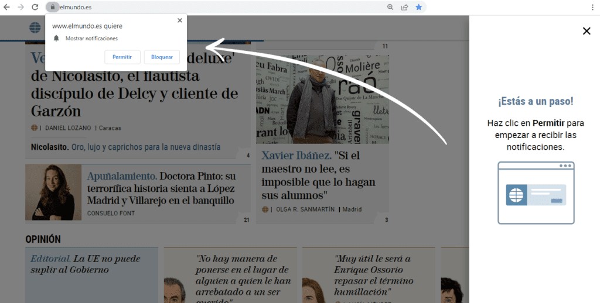Open site info via the padlock icon

click(52, 7)
